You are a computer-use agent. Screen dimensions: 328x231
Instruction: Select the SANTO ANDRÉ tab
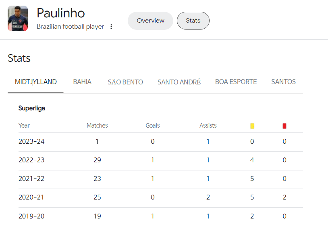pyautogui.click(x=179, y=82)
